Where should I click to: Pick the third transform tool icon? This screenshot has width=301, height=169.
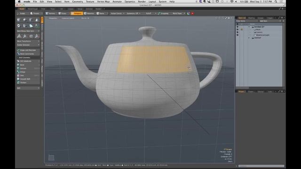pos(31,36)
